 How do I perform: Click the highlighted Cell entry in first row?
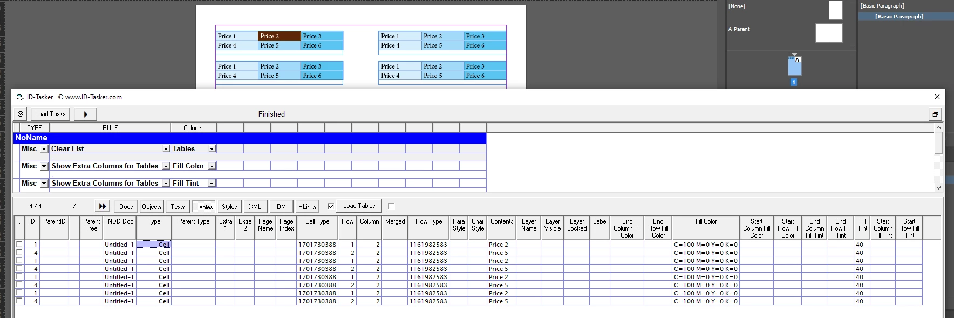[154, 245]
